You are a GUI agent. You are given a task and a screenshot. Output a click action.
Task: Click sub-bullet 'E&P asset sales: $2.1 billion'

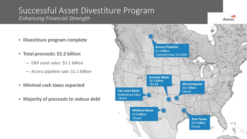57,63
